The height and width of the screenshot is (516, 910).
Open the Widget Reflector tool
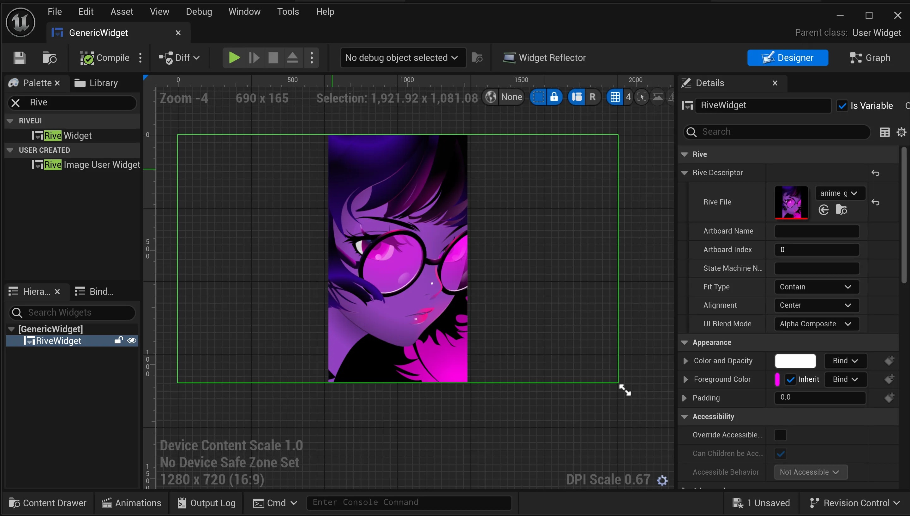pos(544,58)
